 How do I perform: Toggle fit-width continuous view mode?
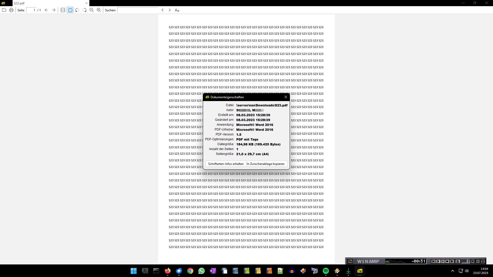coord(63,10)
